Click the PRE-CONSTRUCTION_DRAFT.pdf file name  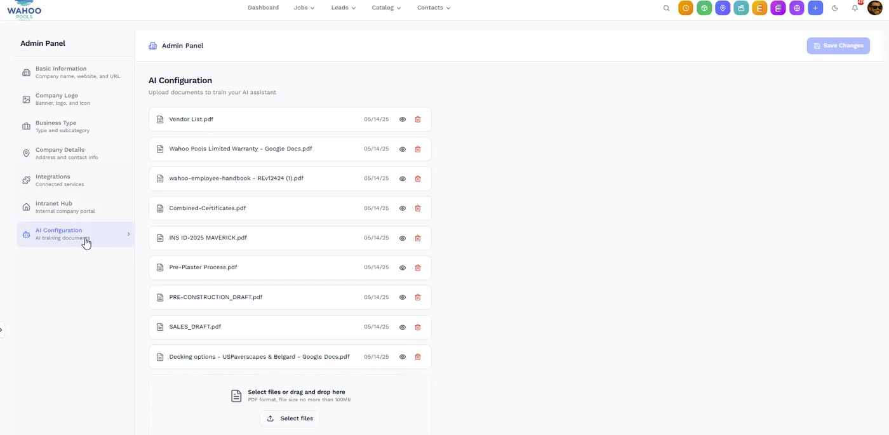(216, 297)
